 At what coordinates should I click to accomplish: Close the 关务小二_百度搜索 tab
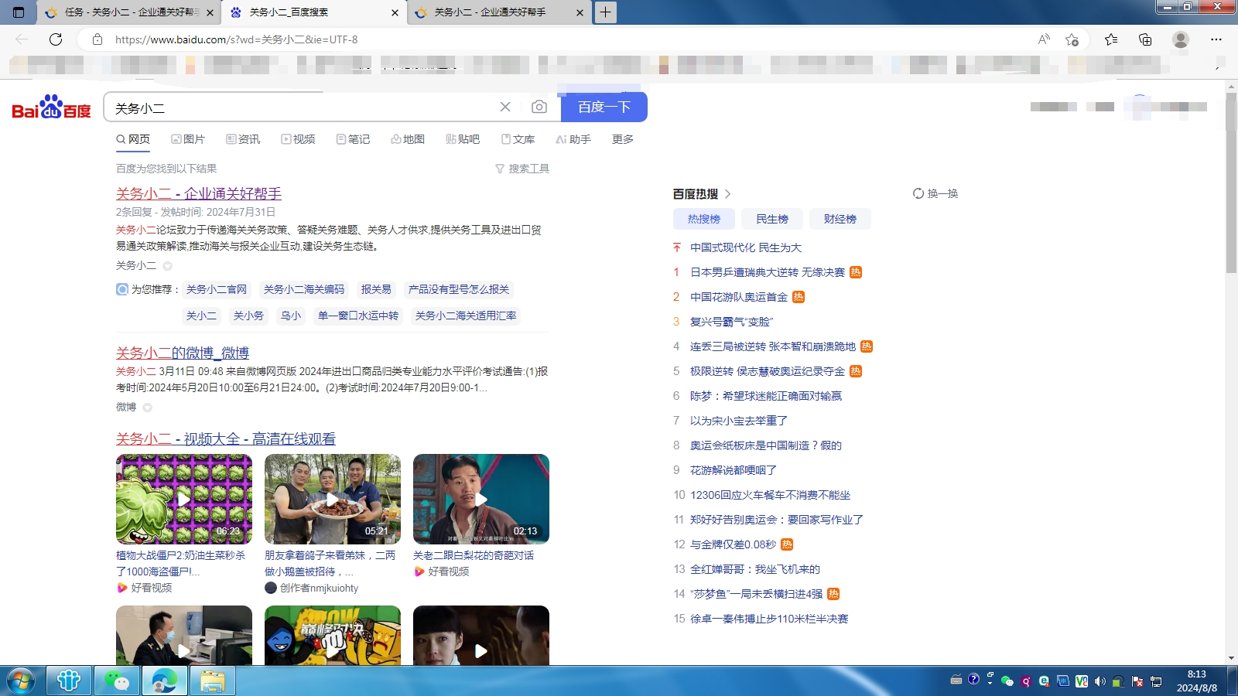pos(395,12)
